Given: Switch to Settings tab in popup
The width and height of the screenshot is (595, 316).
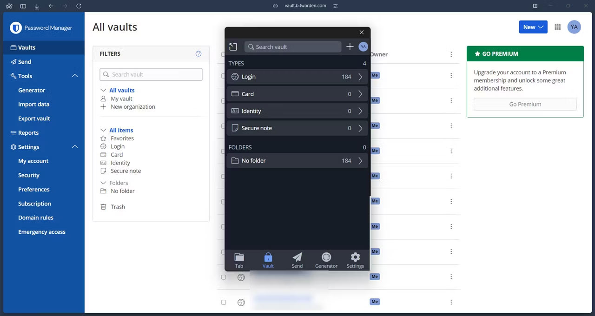Looking at the screenshot, I should (x=355, y=260).
